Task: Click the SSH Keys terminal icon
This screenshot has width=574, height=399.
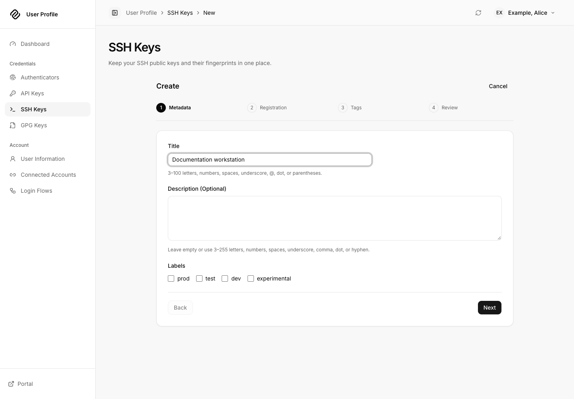Action: pyautogui.click(x=13, y=109)
